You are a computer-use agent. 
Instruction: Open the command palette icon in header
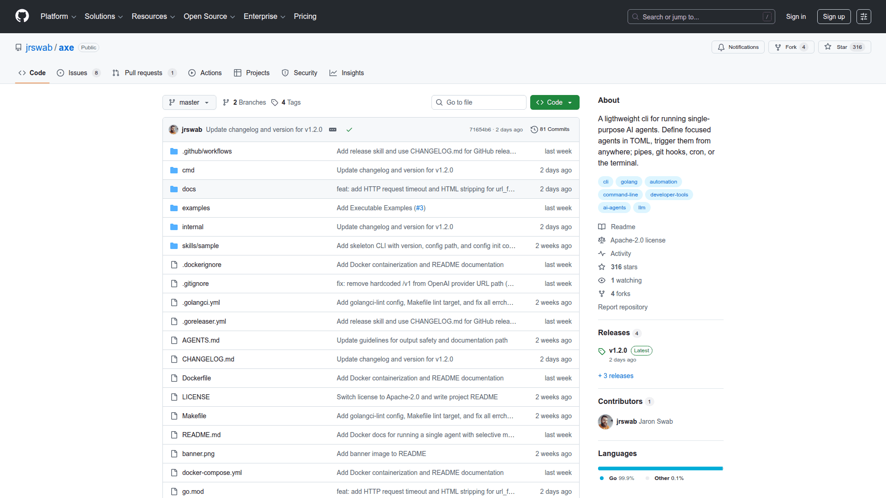pyautogui.click(x=863, y=17)
